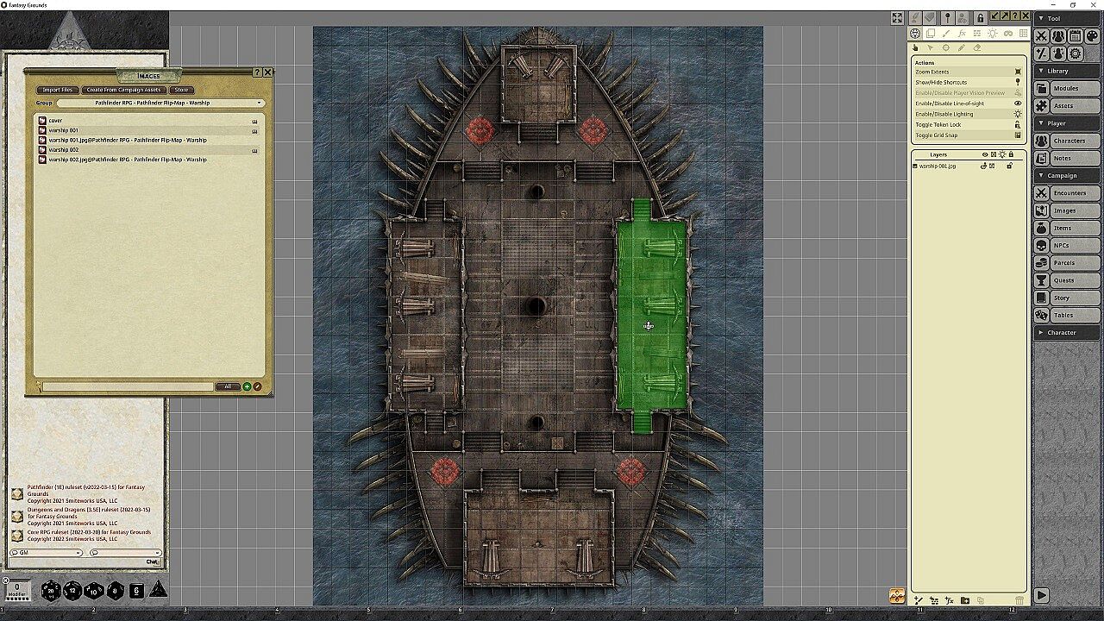This screenshot has width=1104, height=621.
Task: Click the NPCs skull icon
Action: tap(1042, 245)
